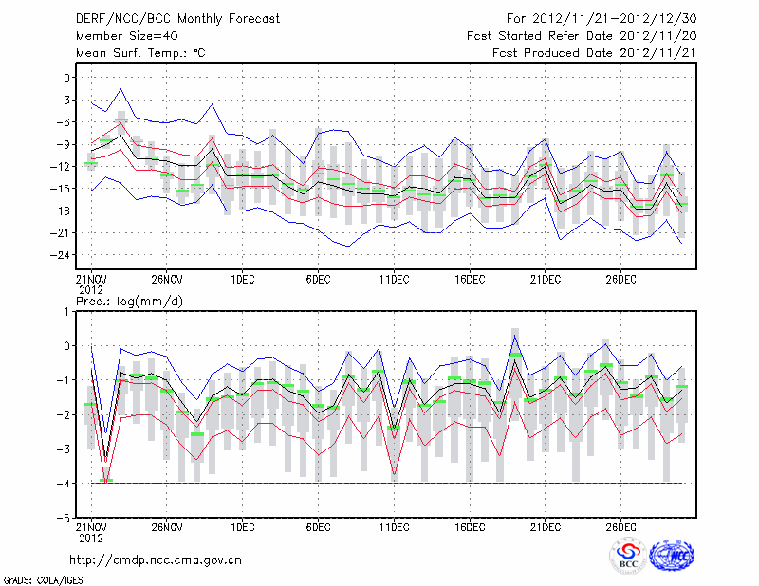
Task: Click the Prec.: log(mm/d) chart label
Action: pos(132,301)
